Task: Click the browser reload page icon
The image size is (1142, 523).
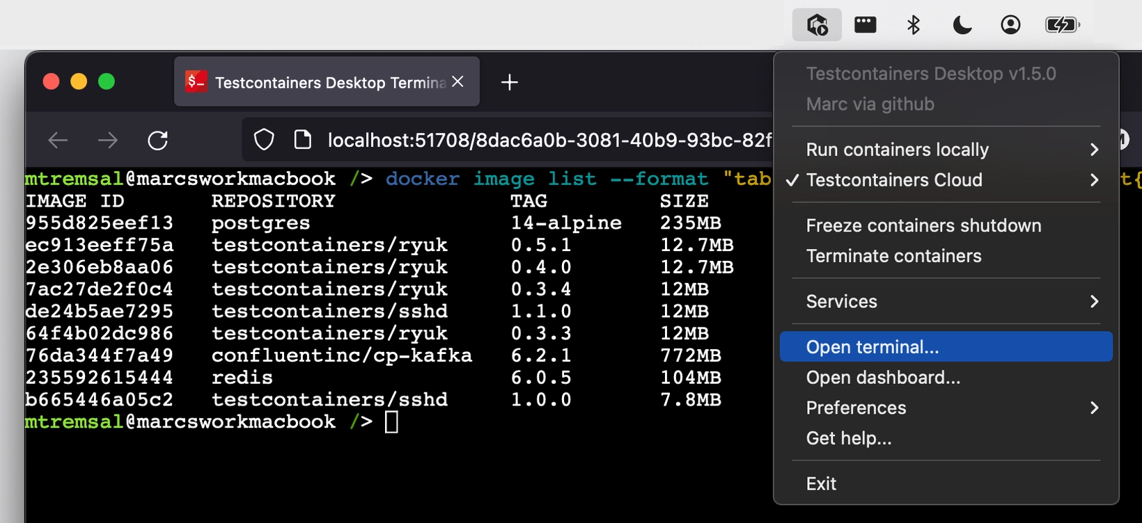Action: pyautogui.click(x=158, y=140)
